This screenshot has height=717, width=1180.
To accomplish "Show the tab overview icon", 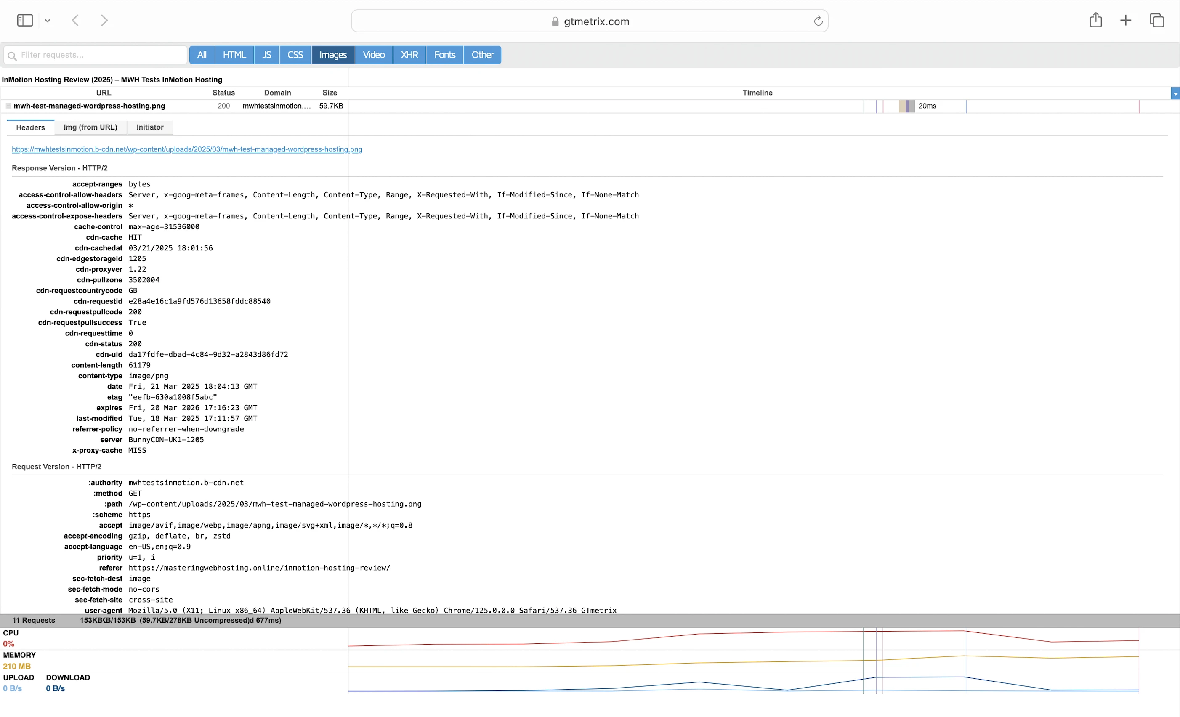I will click(x=1156, y=20).
